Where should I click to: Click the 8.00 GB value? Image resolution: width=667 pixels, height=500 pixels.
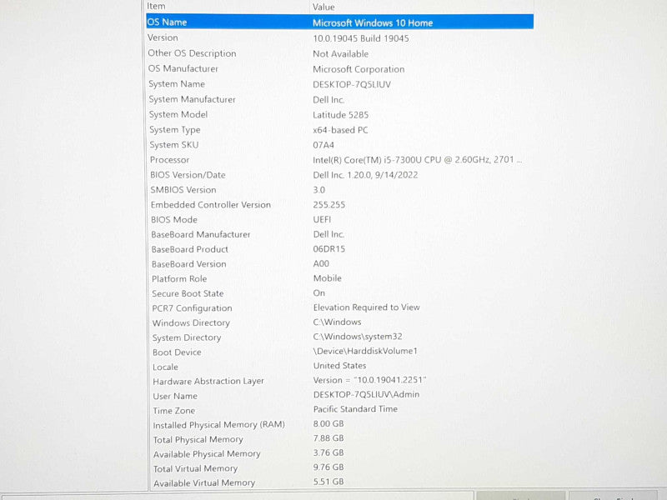pyautogui.click(x=328, y=423)
